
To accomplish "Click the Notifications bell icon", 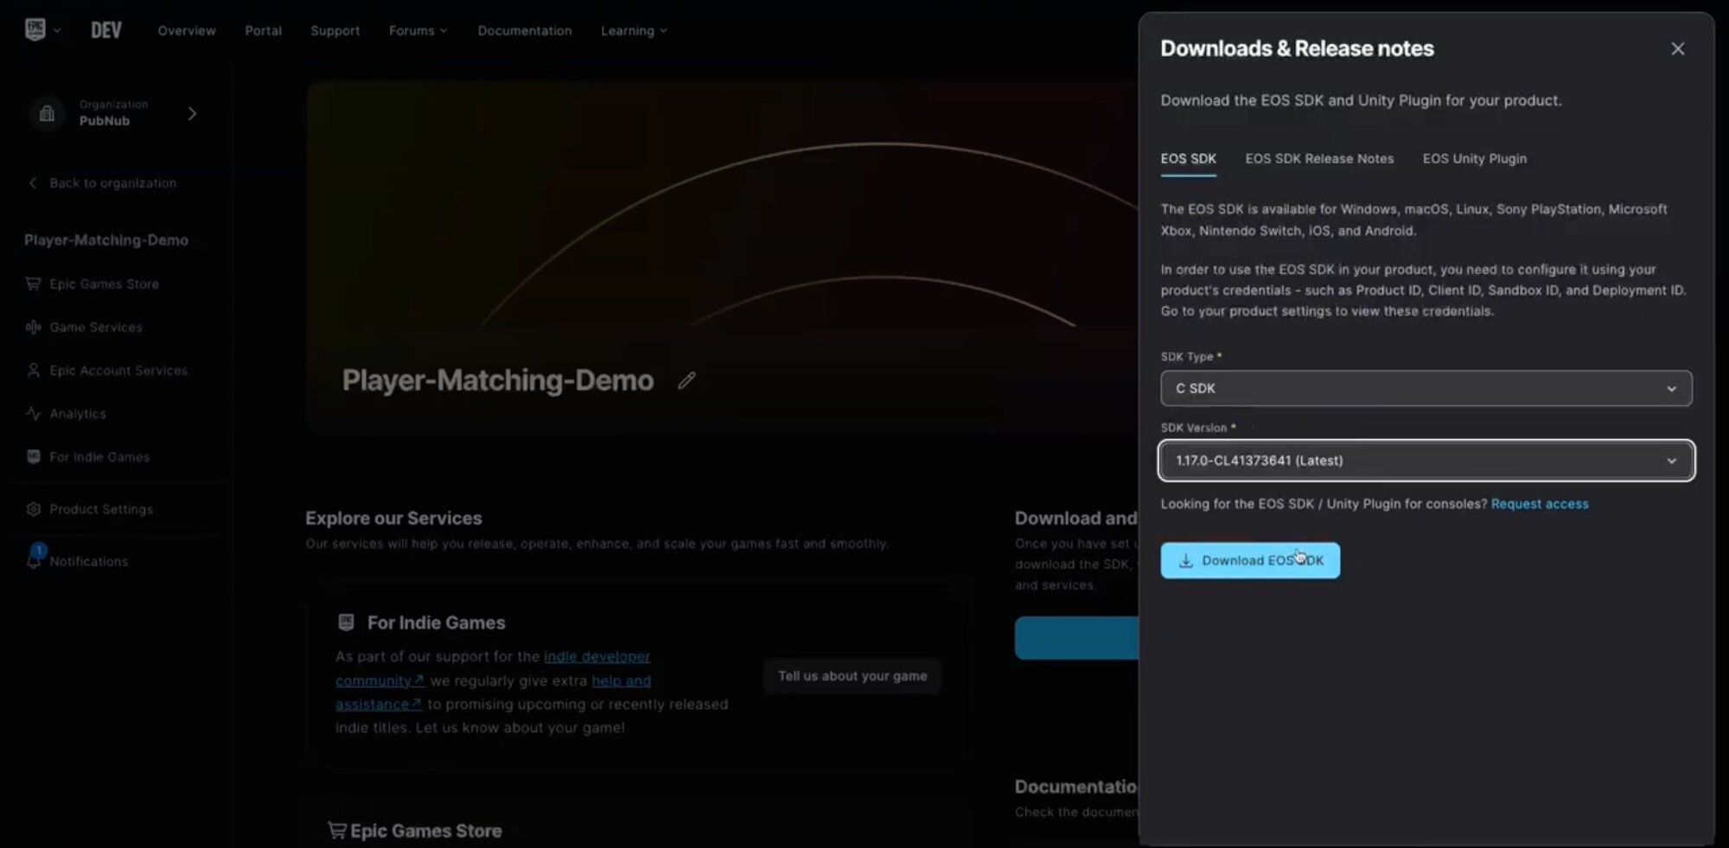I will click(x=34, y=560).
